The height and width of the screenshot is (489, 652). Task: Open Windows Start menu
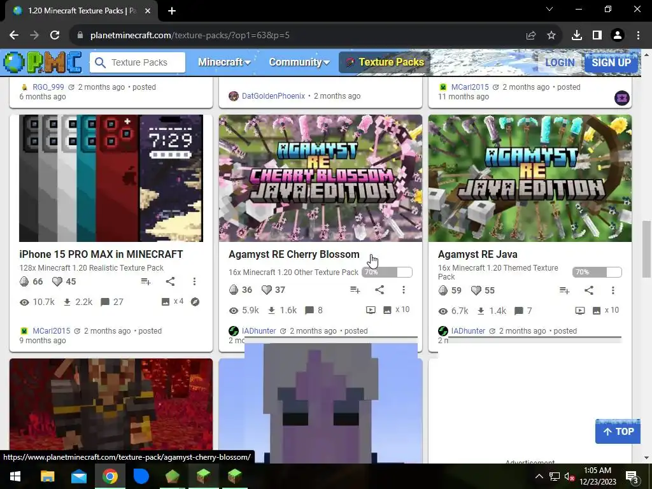15,476
